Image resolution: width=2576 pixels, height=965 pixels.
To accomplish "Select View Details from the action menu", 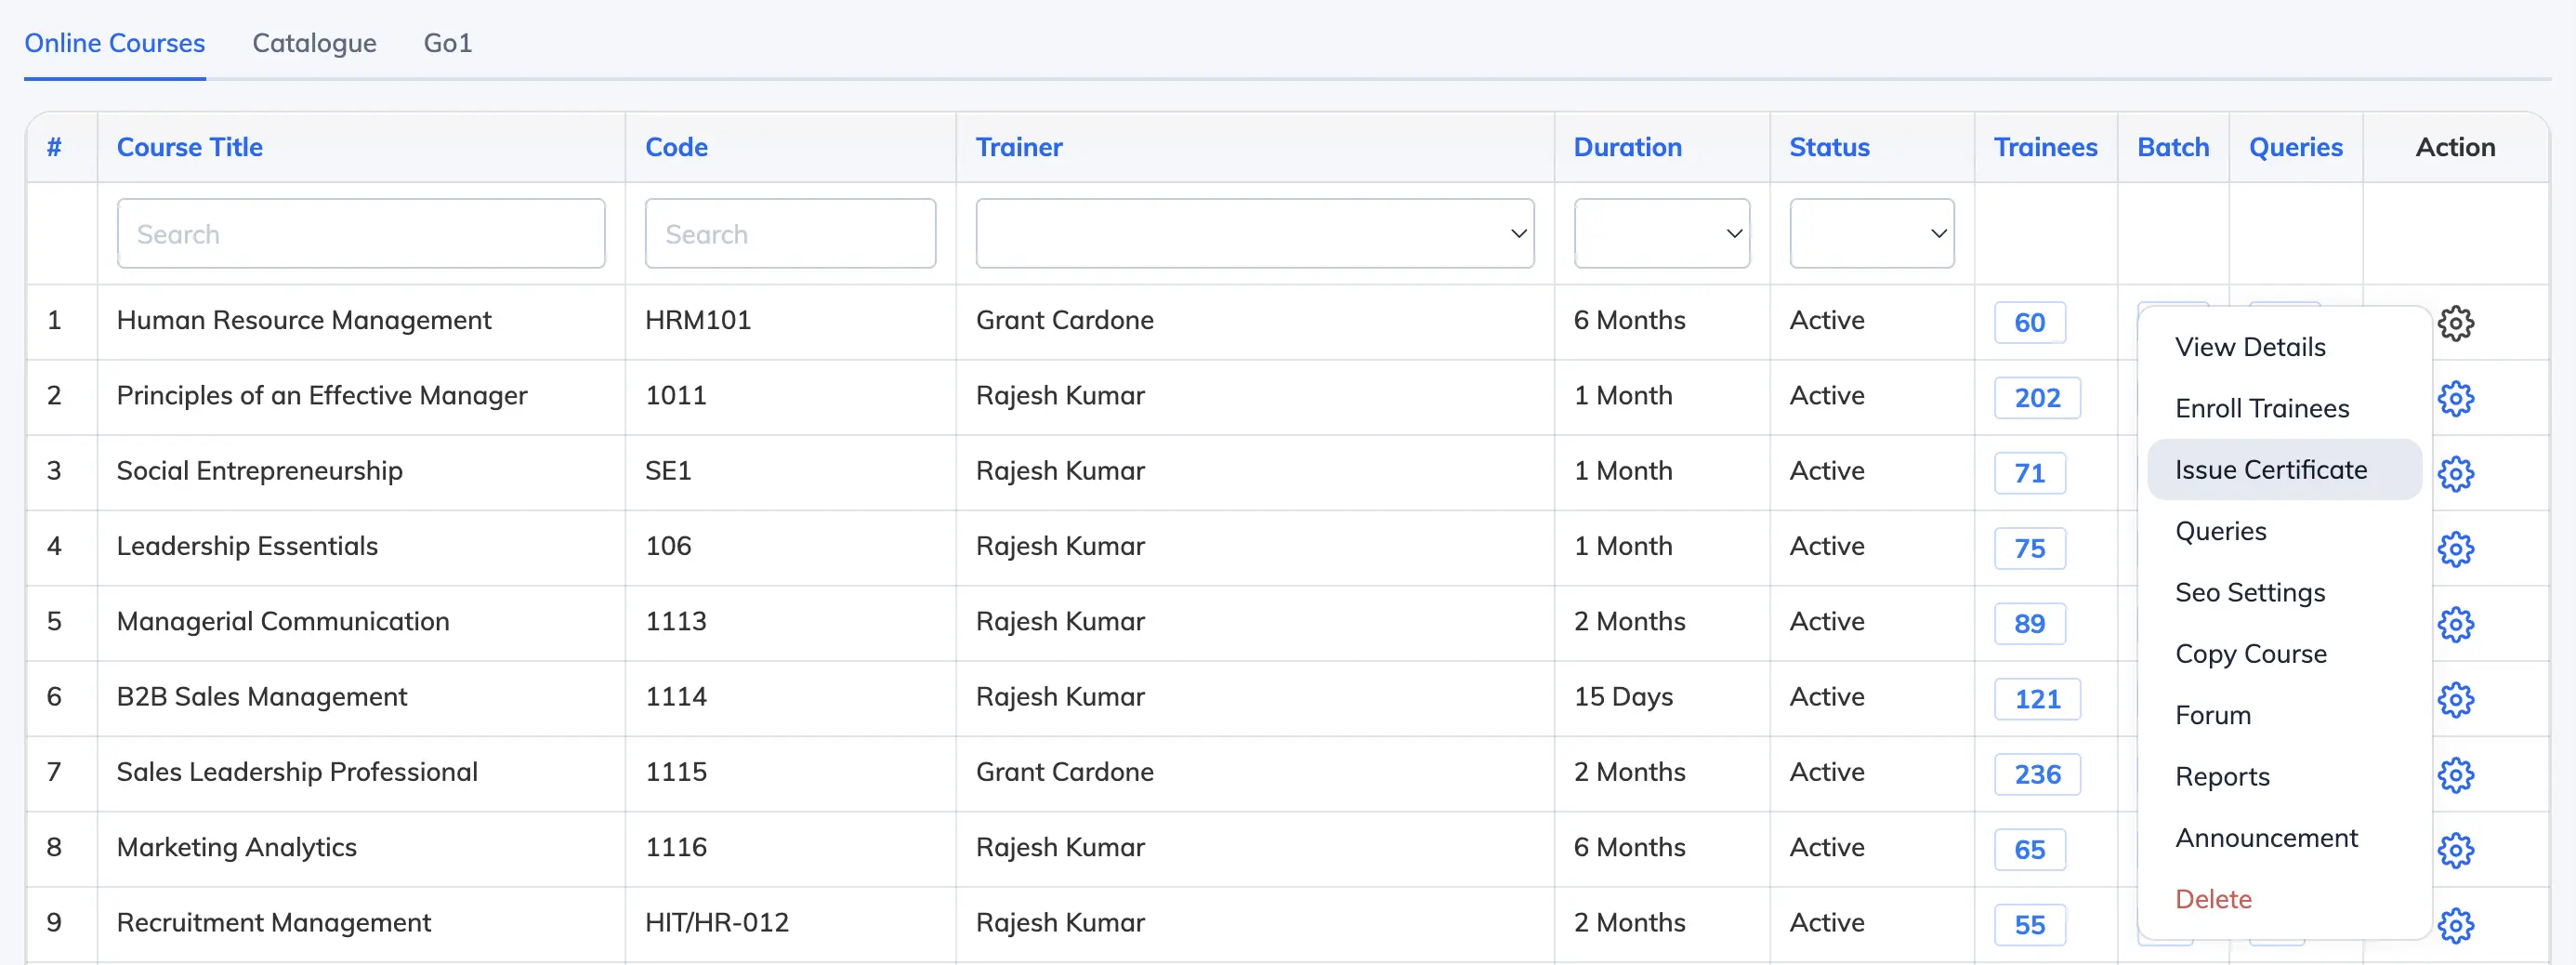I will (x=2284, y=347).
